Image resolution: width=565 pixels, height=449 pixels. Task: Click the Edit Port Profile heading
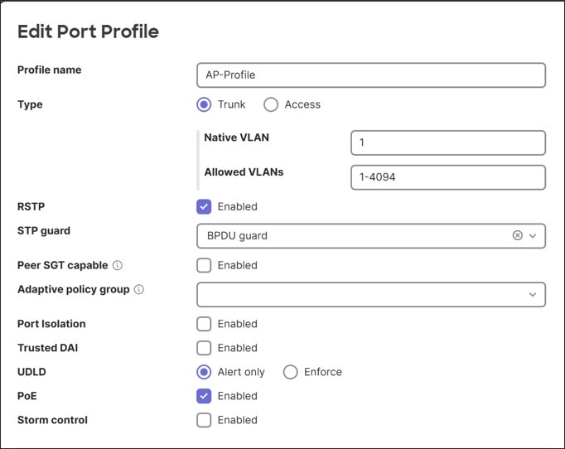(x=88, y=32)
